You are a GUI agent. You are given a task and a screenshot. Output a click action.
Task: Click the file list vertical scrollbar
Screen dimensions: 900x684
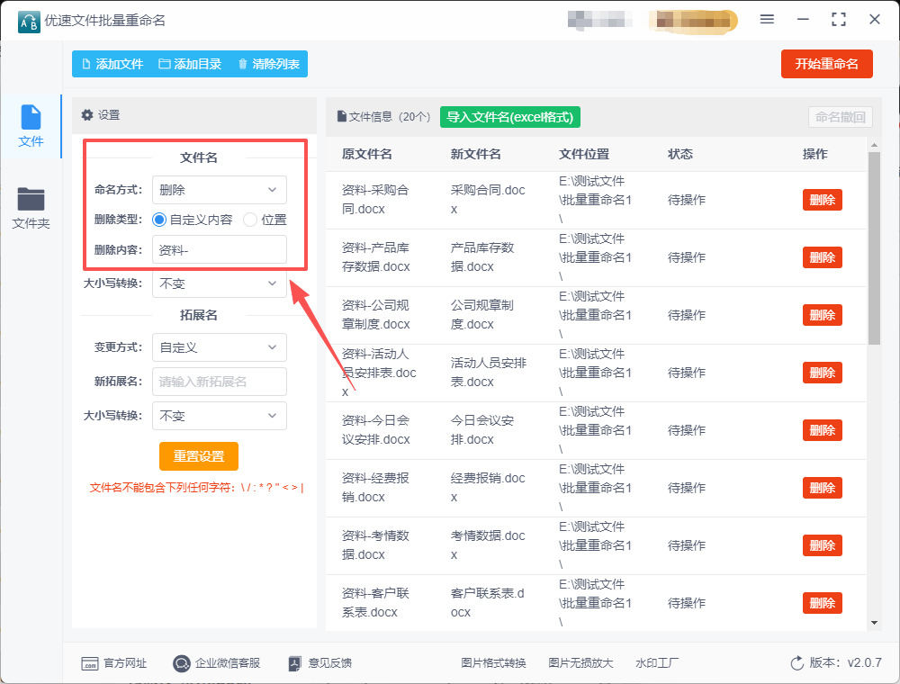(873, 247)
